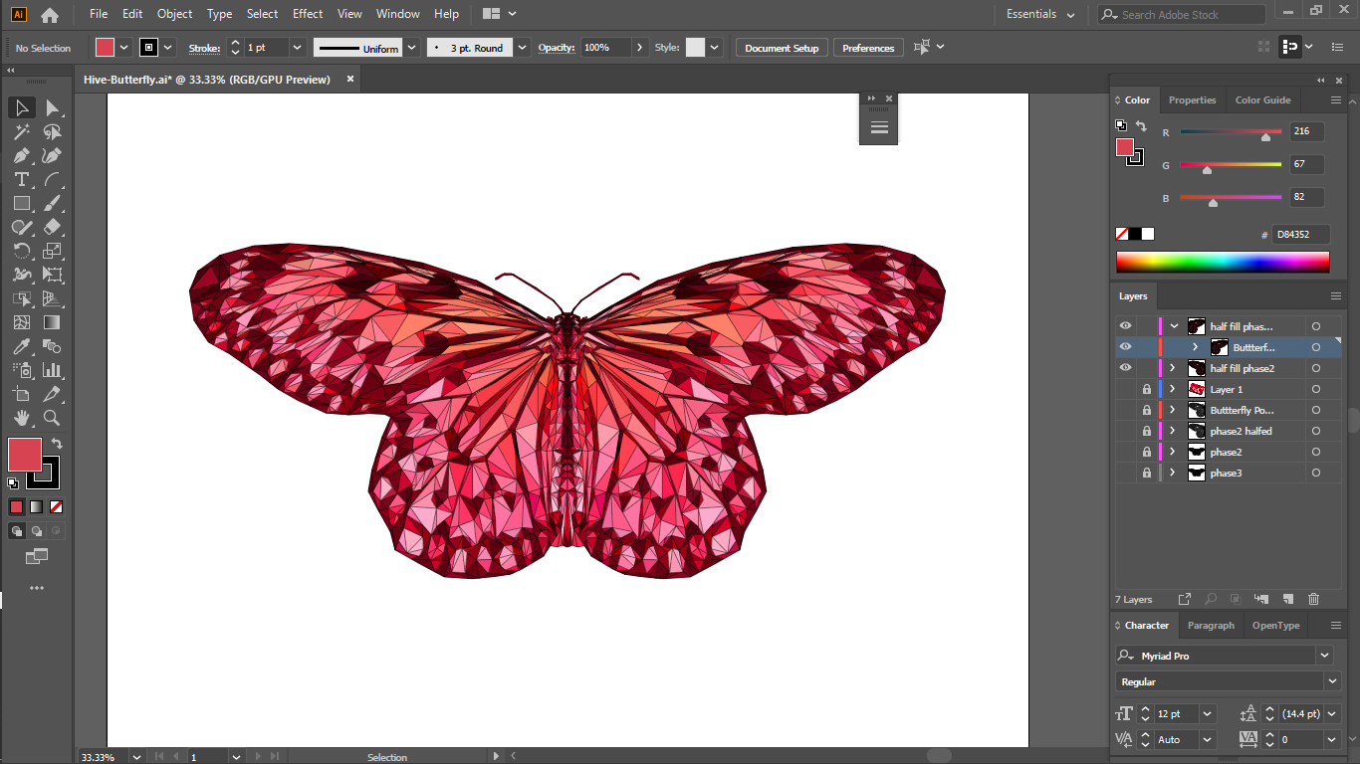1360x764 pixels.
Task: Collapse the top half fill phase layer
Action: (1174, 326)
